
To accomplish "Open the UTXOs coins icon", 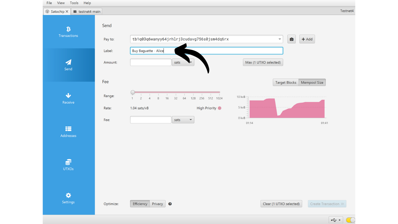I will click(x=68, y=162).
